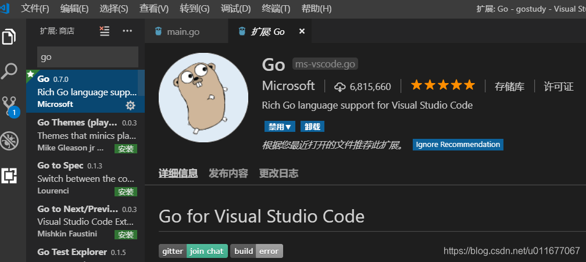The width and height of the screenshot is (586, 262).
Task: Select Go to Next/Previ... extension in list
Action: tap(85, 220)
